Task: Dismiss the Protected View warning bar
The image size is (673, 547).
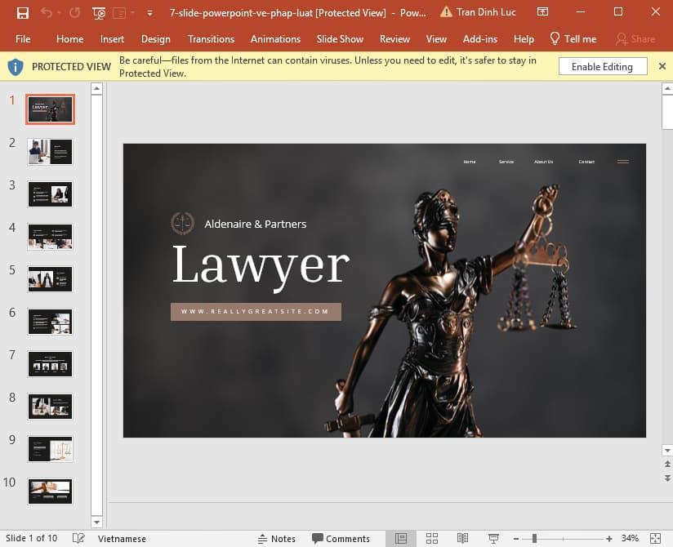Action: coord(662,66)
